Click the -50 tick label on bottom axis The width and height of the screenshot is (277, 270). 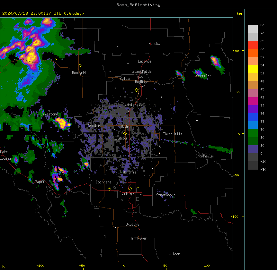82,266
